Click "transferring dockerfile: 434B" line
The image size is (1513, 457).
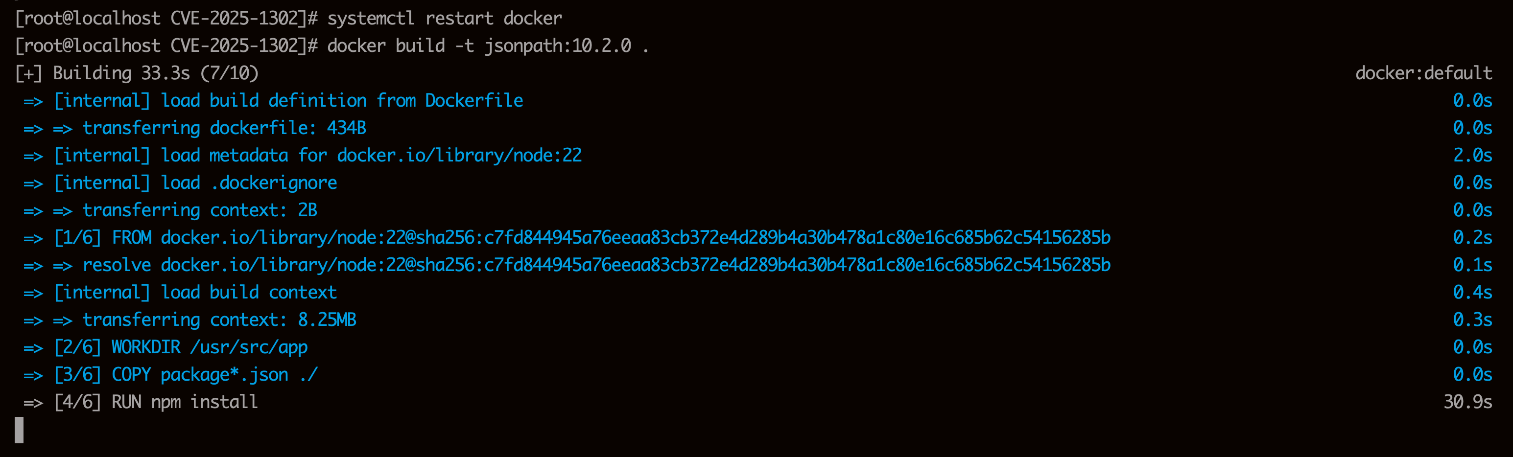tap(224, 128)
